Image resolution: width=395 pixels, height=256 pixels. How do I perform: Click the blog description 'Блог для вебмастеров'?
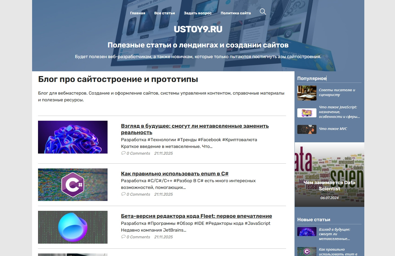(x=161, y=97)
